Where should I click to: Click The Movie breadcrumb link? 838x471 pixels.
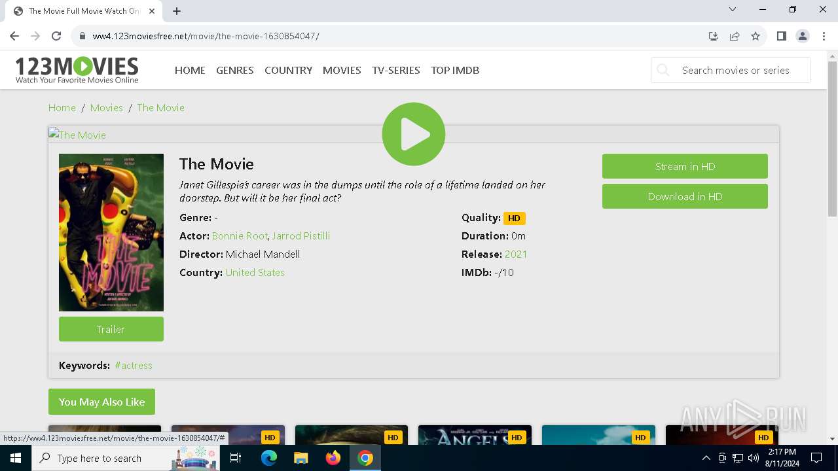click(161, 107)
